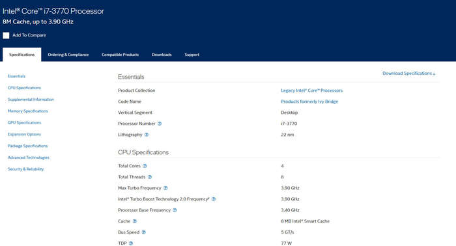The width and height of the screenshot is (456, 246).
Task: Jump to Expansion Options sidebar link
Action: (x=24, y=134)
